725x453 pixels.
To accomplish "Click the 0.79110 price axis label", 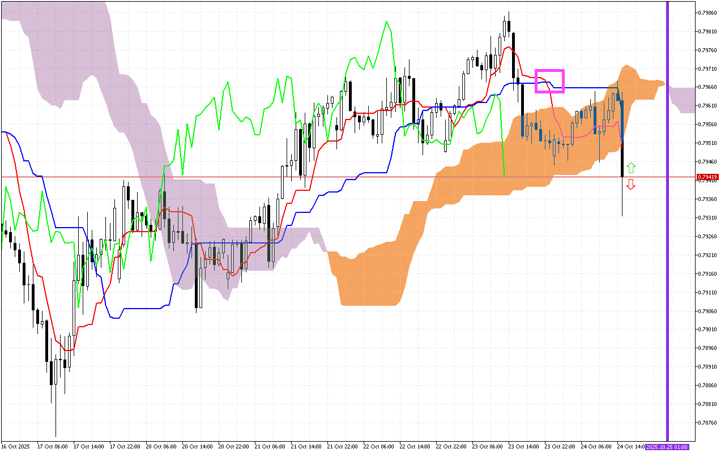I will (x=709, y=292).
